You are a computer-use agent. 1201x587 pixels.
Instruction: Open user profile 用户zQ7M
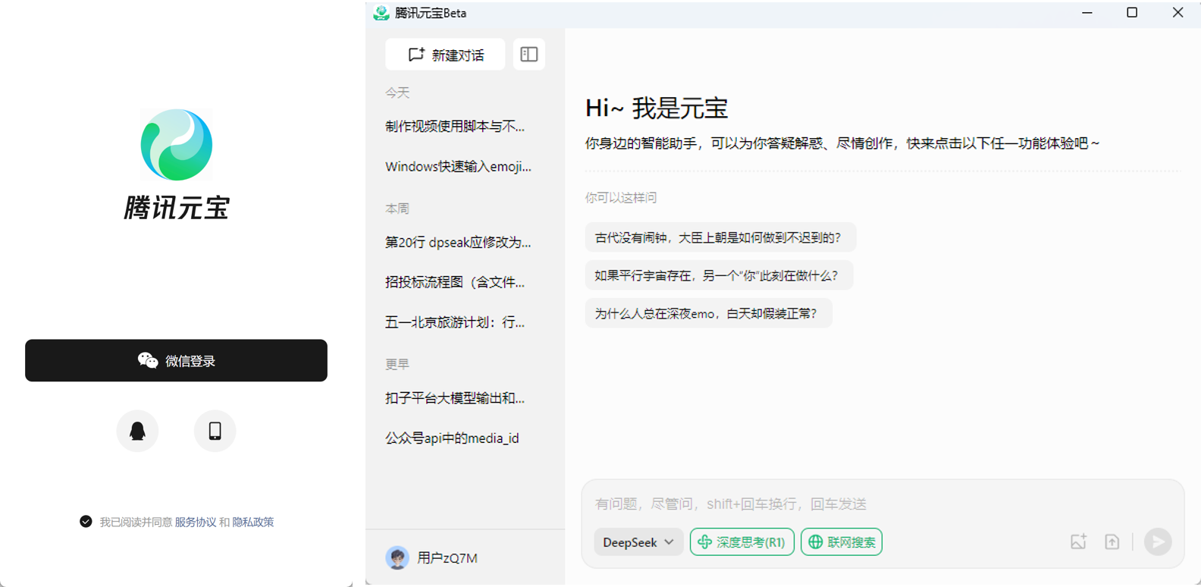tap(447, 558)
